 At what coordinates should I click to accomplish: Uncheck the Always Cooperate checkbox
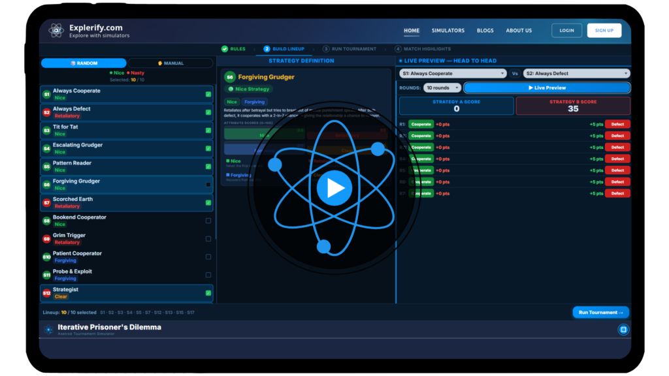pyautogui.click(x=208, y=94)
